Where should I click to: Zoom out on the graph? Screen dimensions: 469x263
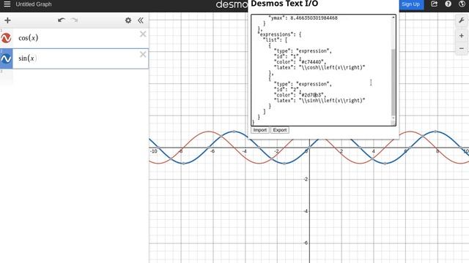(462, 48)
